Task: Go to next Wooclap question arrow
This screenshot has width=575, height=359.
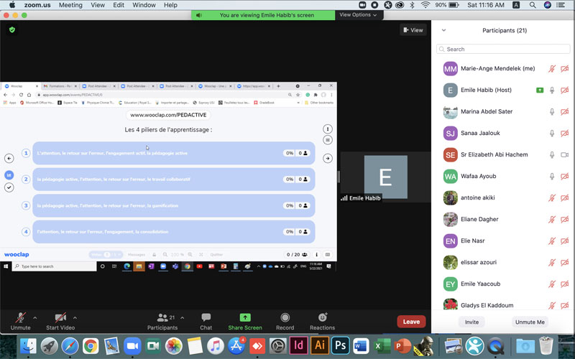Action: tap(328, 158)
